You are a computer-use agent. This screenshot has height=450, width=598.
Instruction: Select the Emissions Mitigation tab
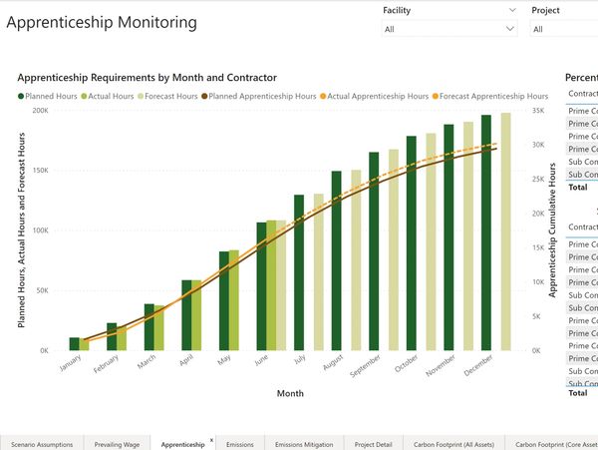tap(303, 442)
